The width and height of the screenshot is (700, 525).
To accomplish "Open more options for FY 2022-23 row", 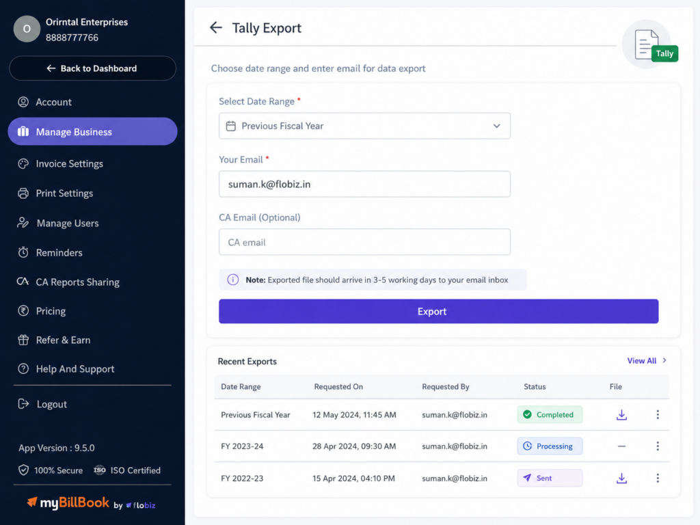I will tap(658, 478).
